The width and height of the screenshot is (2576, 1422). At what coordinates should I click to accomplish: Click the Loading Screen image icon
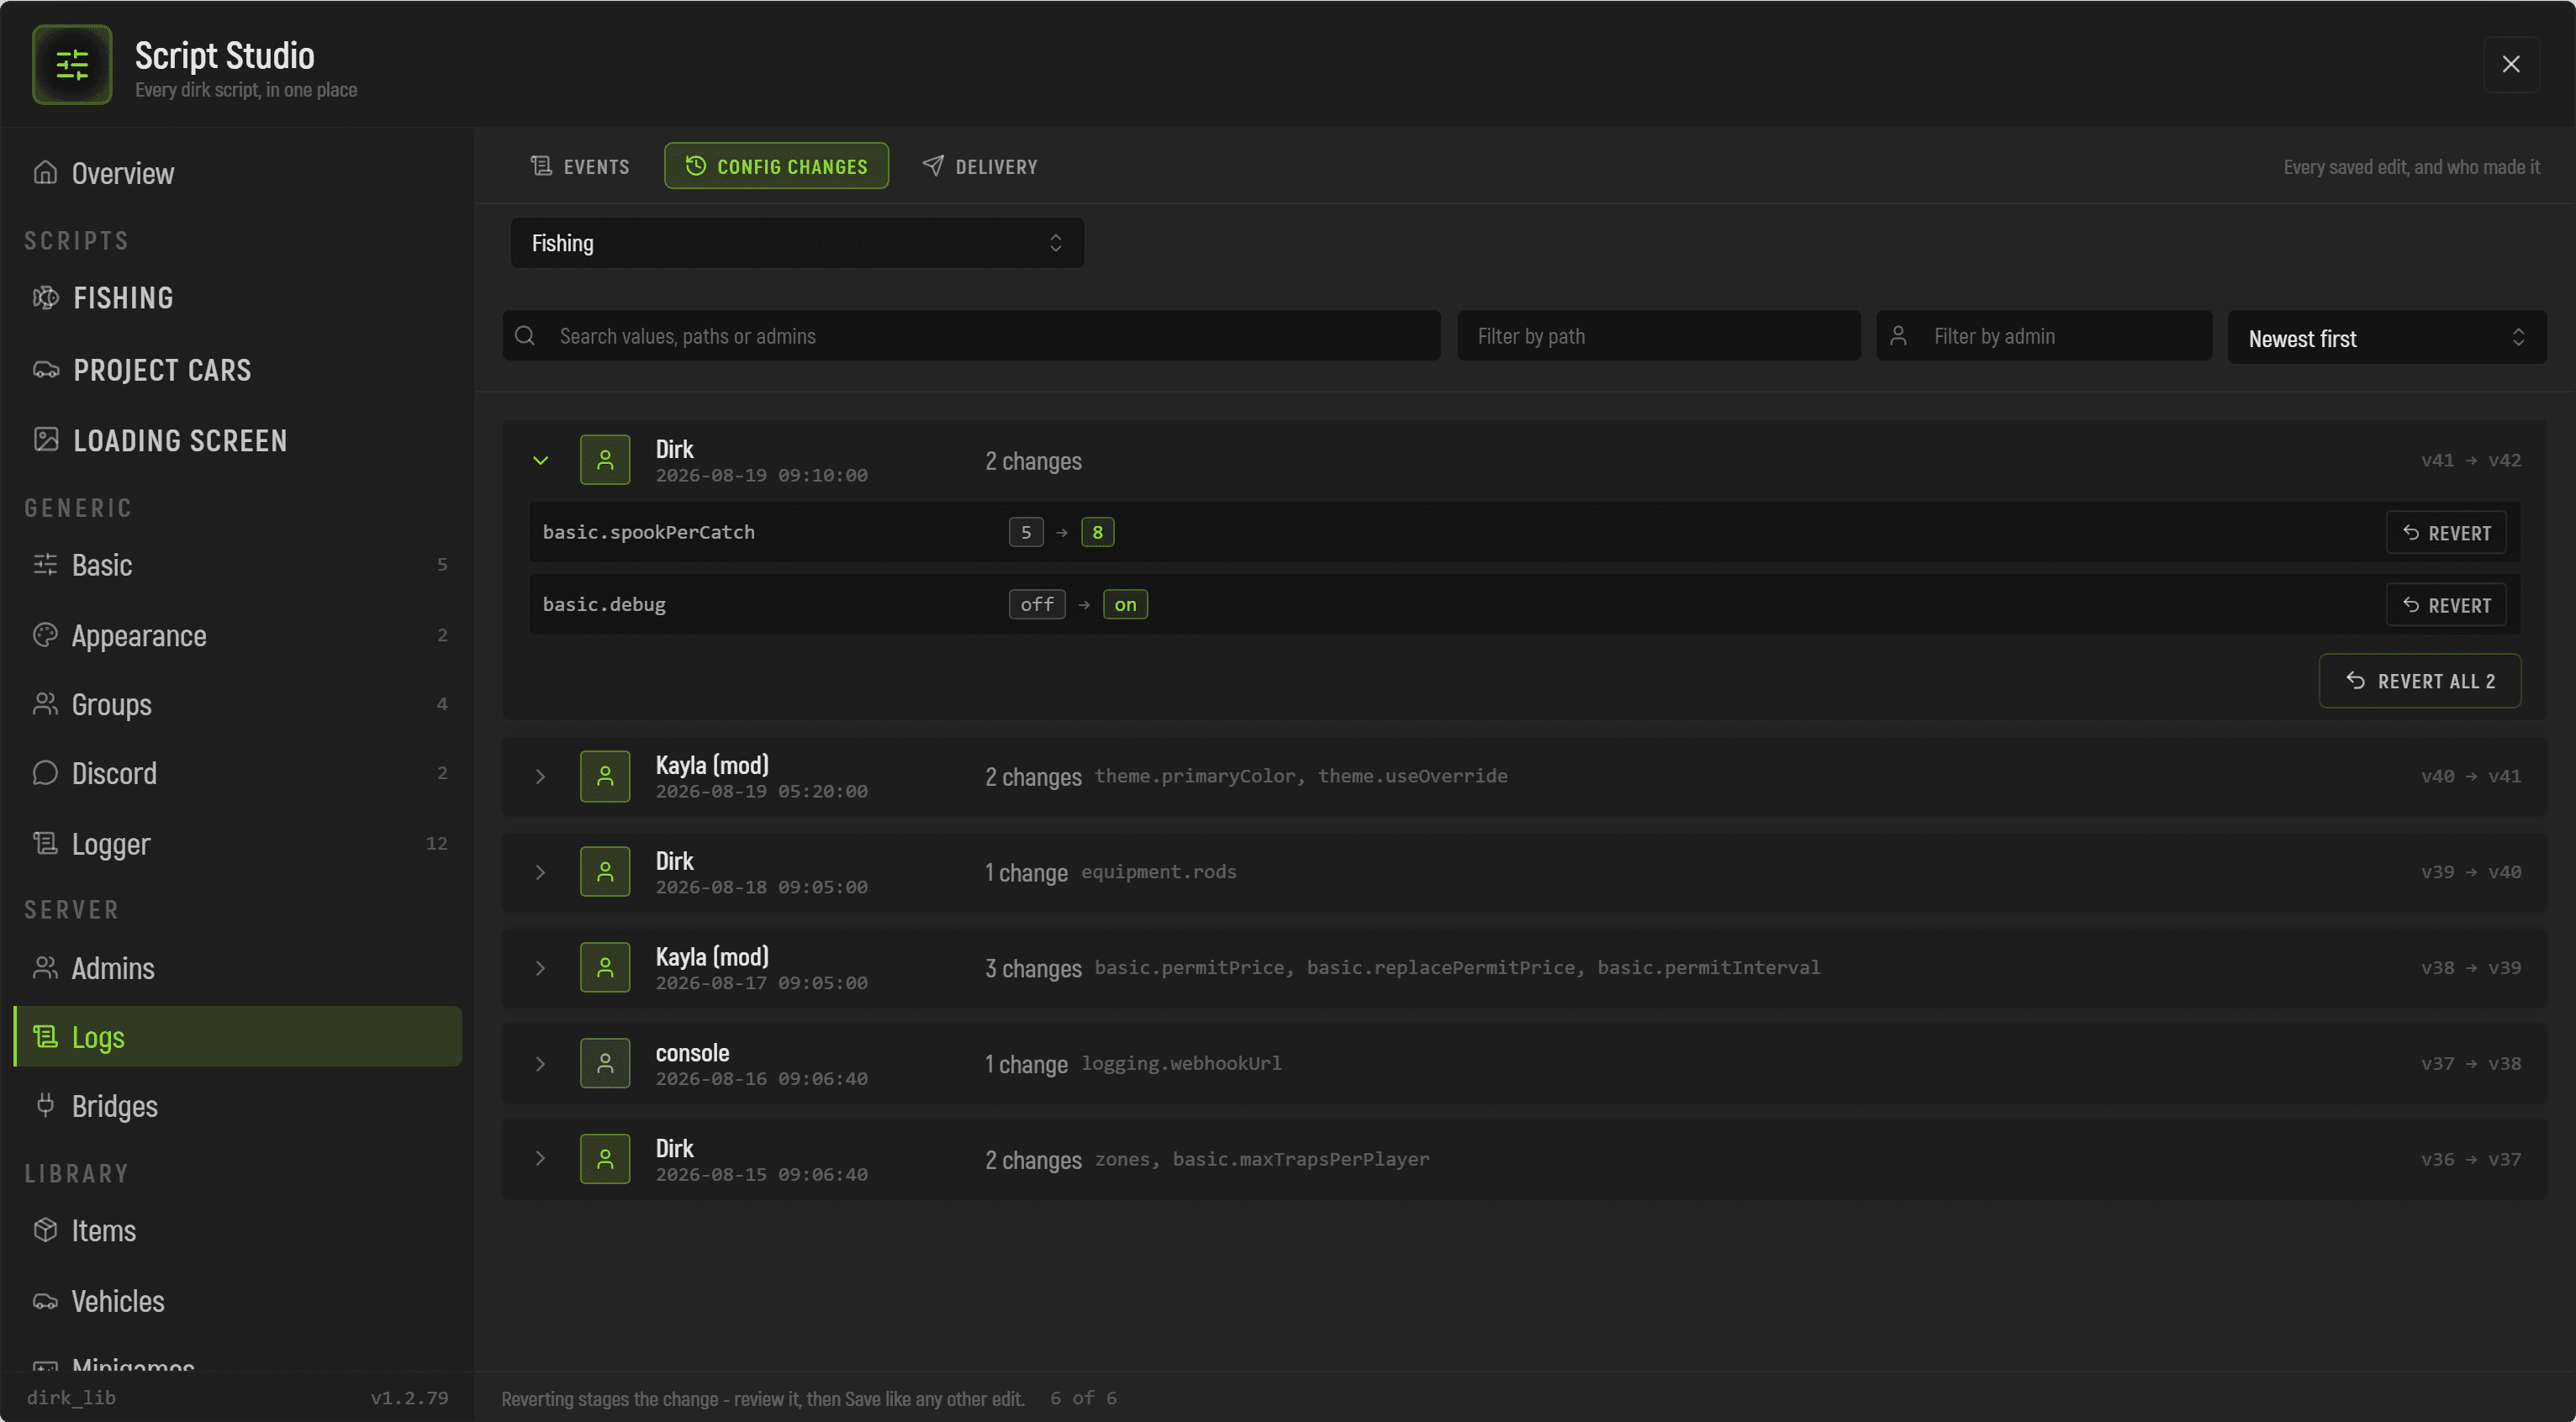[46, 440]
